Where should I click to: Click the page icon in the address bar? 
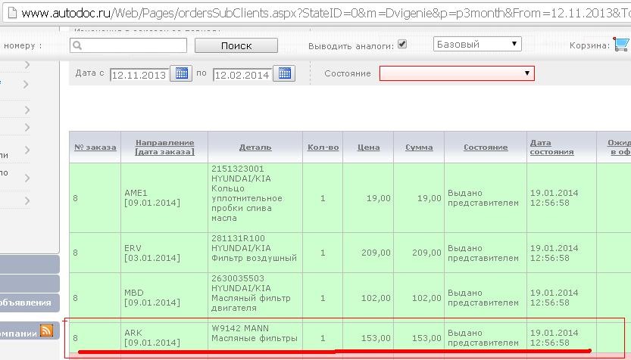tap(12, 13)
